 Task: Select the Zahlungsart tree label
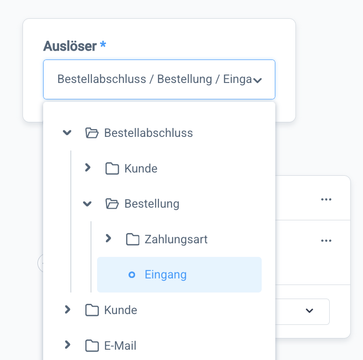(176, 240)
